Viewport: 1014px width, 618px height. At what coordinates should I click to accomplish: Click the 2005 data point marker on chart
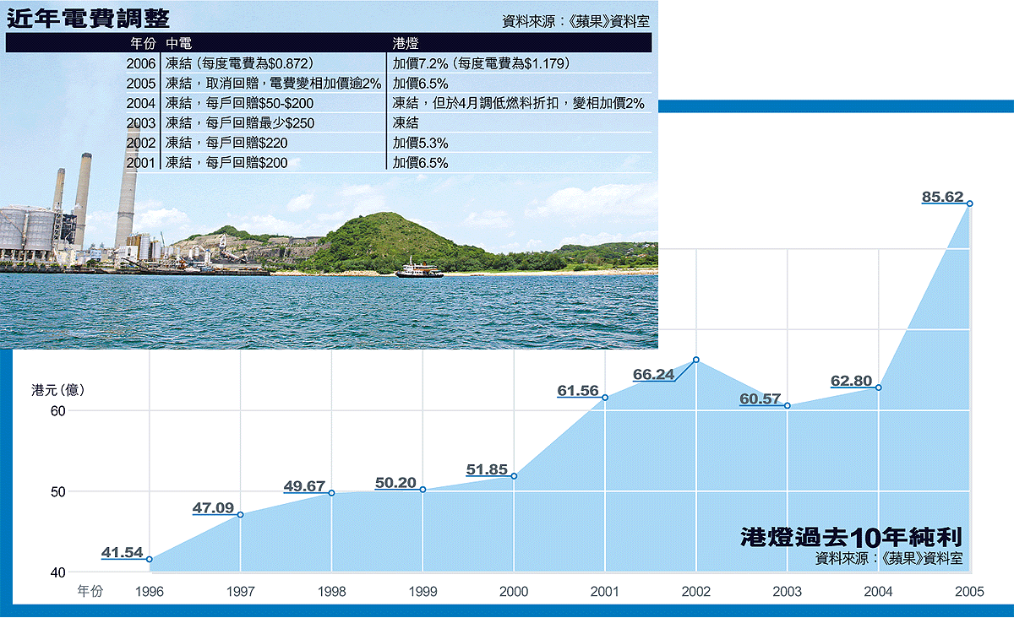(x=970, y=203)
